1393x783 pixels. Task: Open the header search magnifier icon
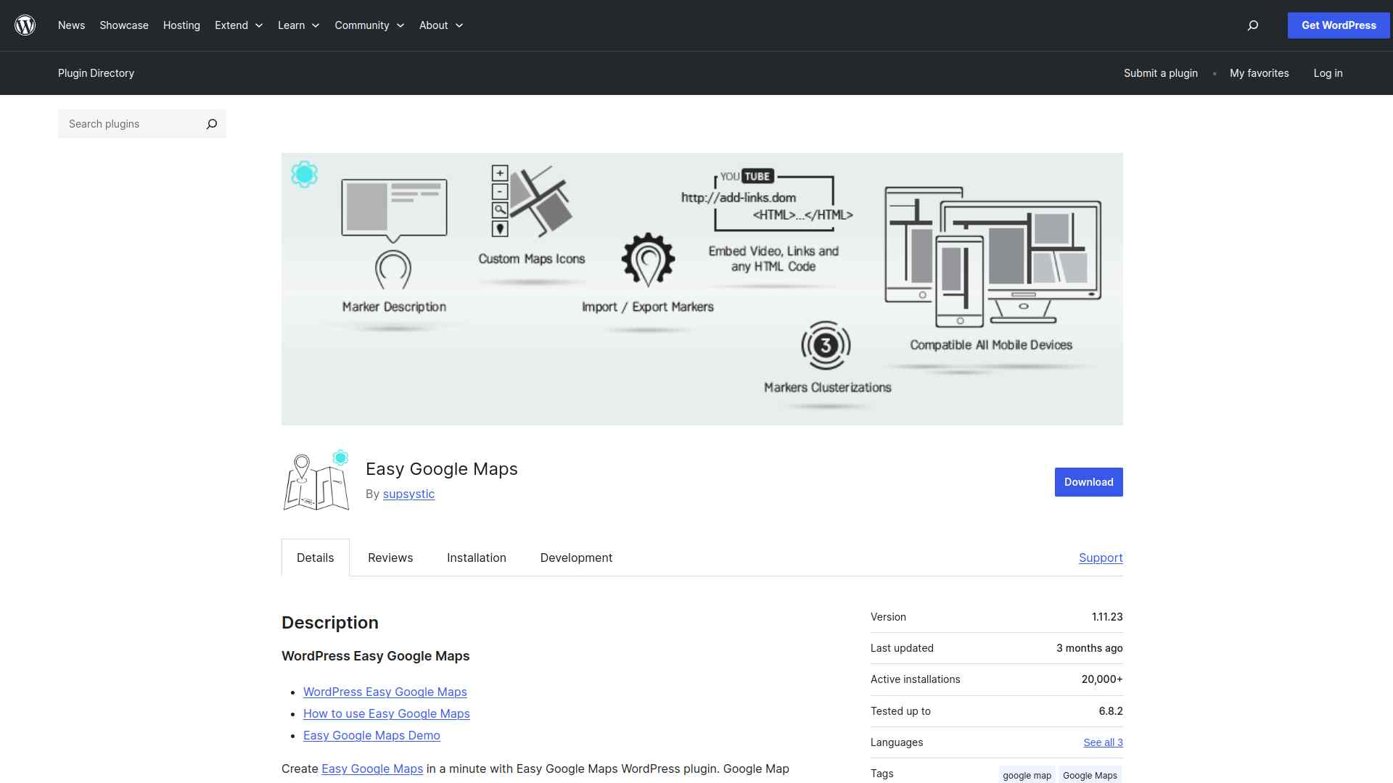1253,25
